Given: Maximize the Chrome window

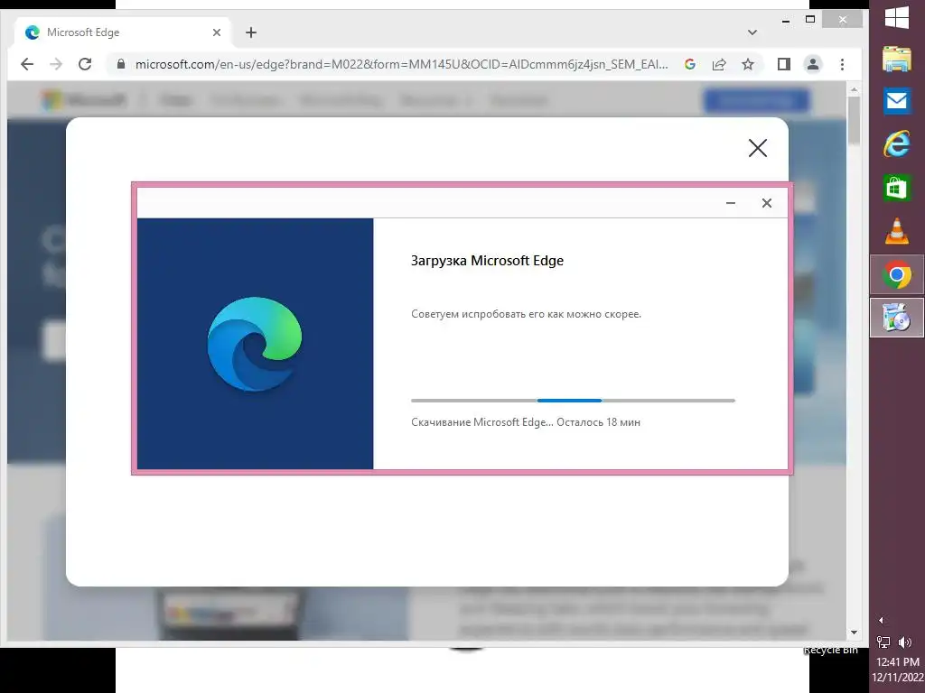Looking at the screenshot, I should (x=810, y=20).
